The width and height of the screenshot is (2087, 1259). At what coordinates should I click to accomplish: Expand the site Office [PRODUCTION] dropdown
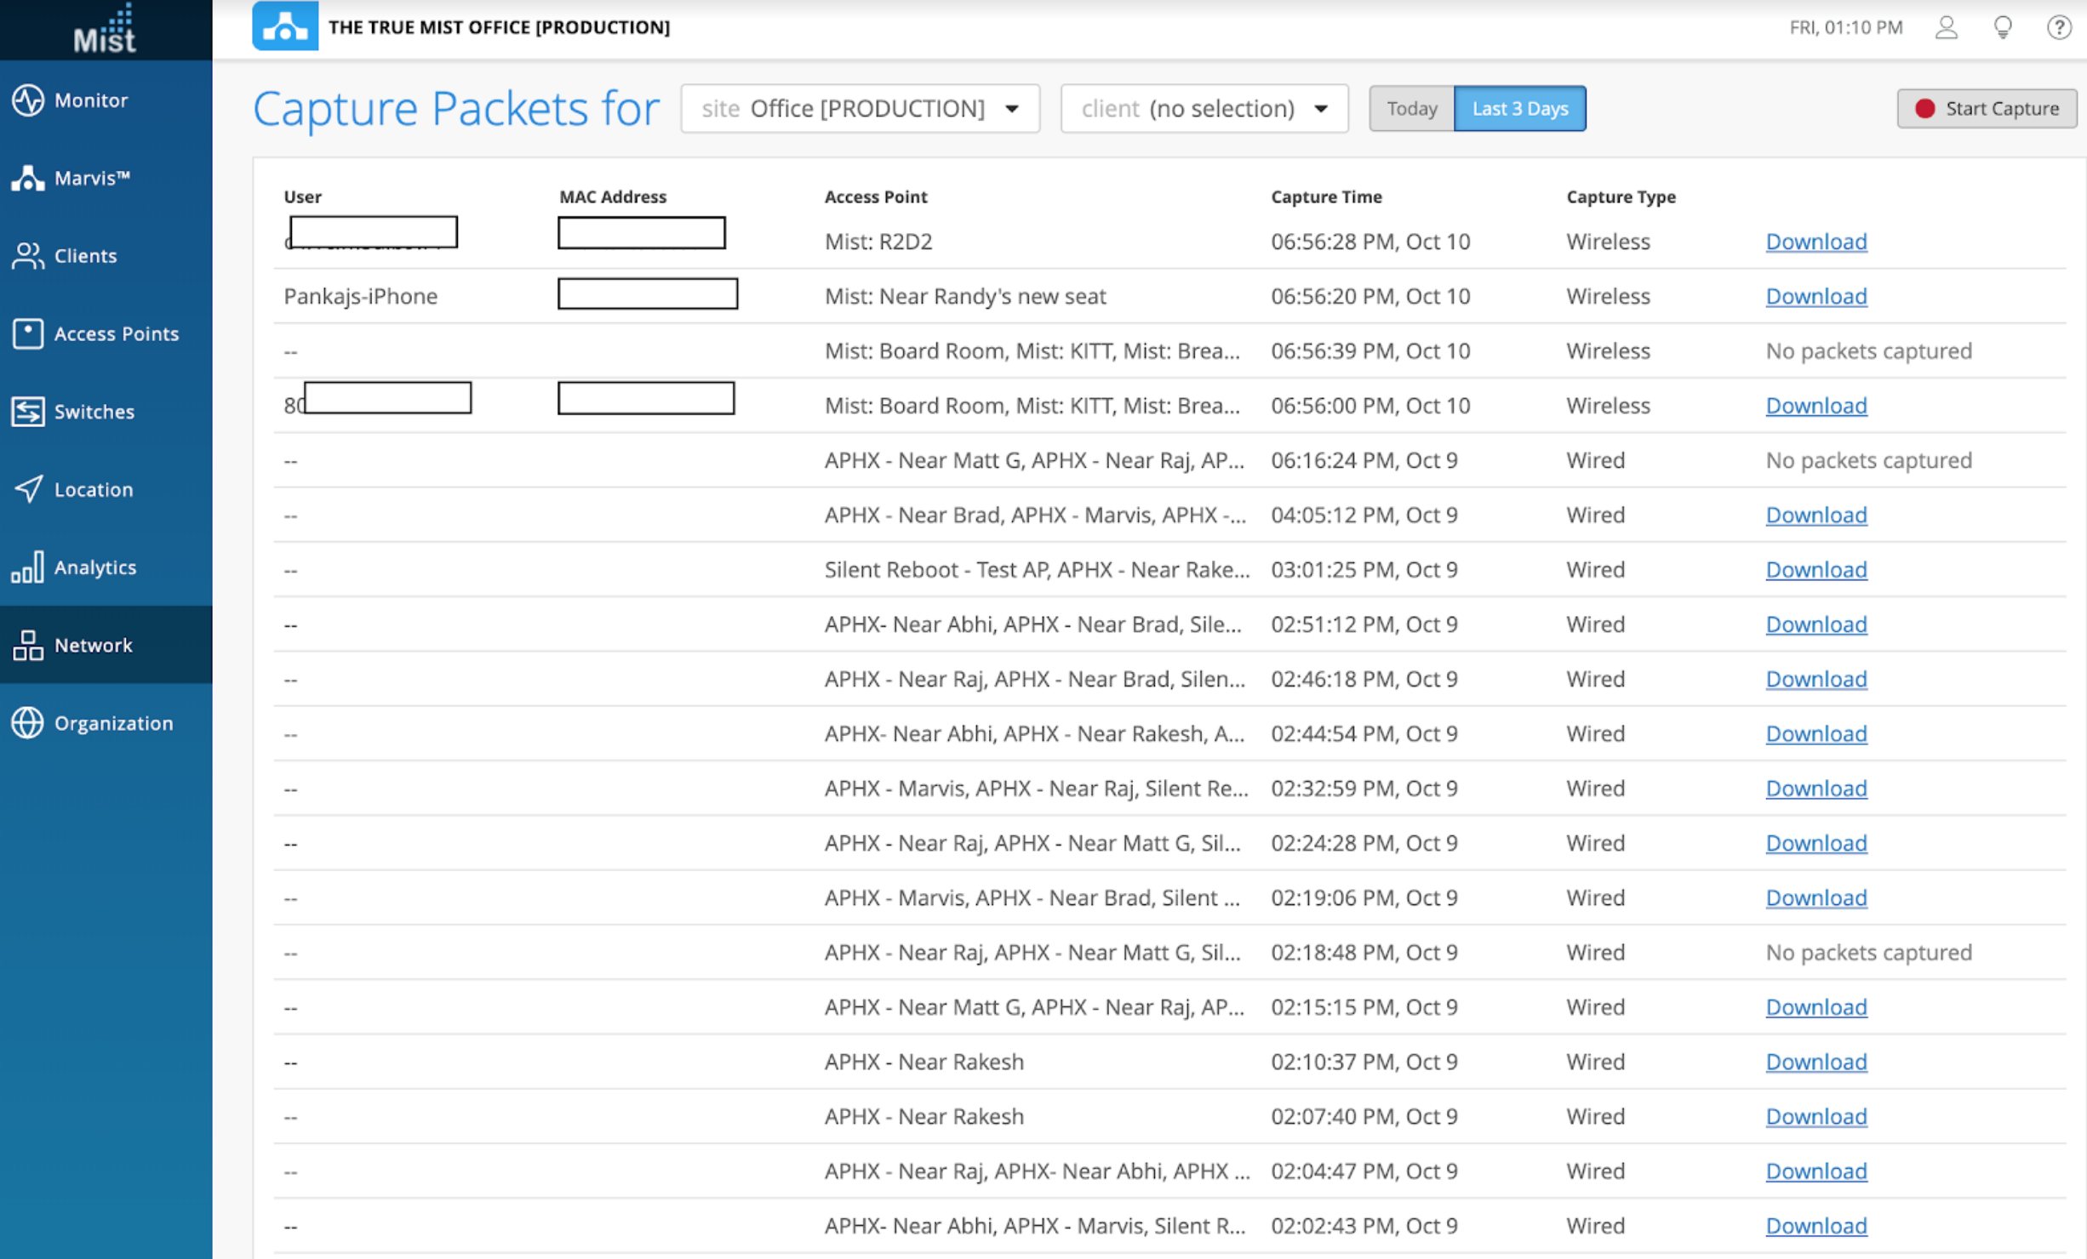click(860, 109)
